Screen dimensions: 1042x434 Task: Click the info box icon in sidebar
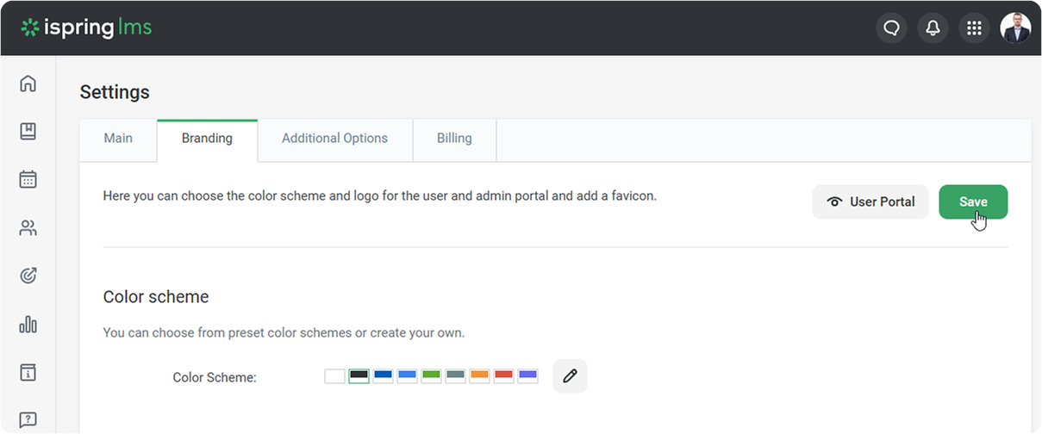pos(28,373)
